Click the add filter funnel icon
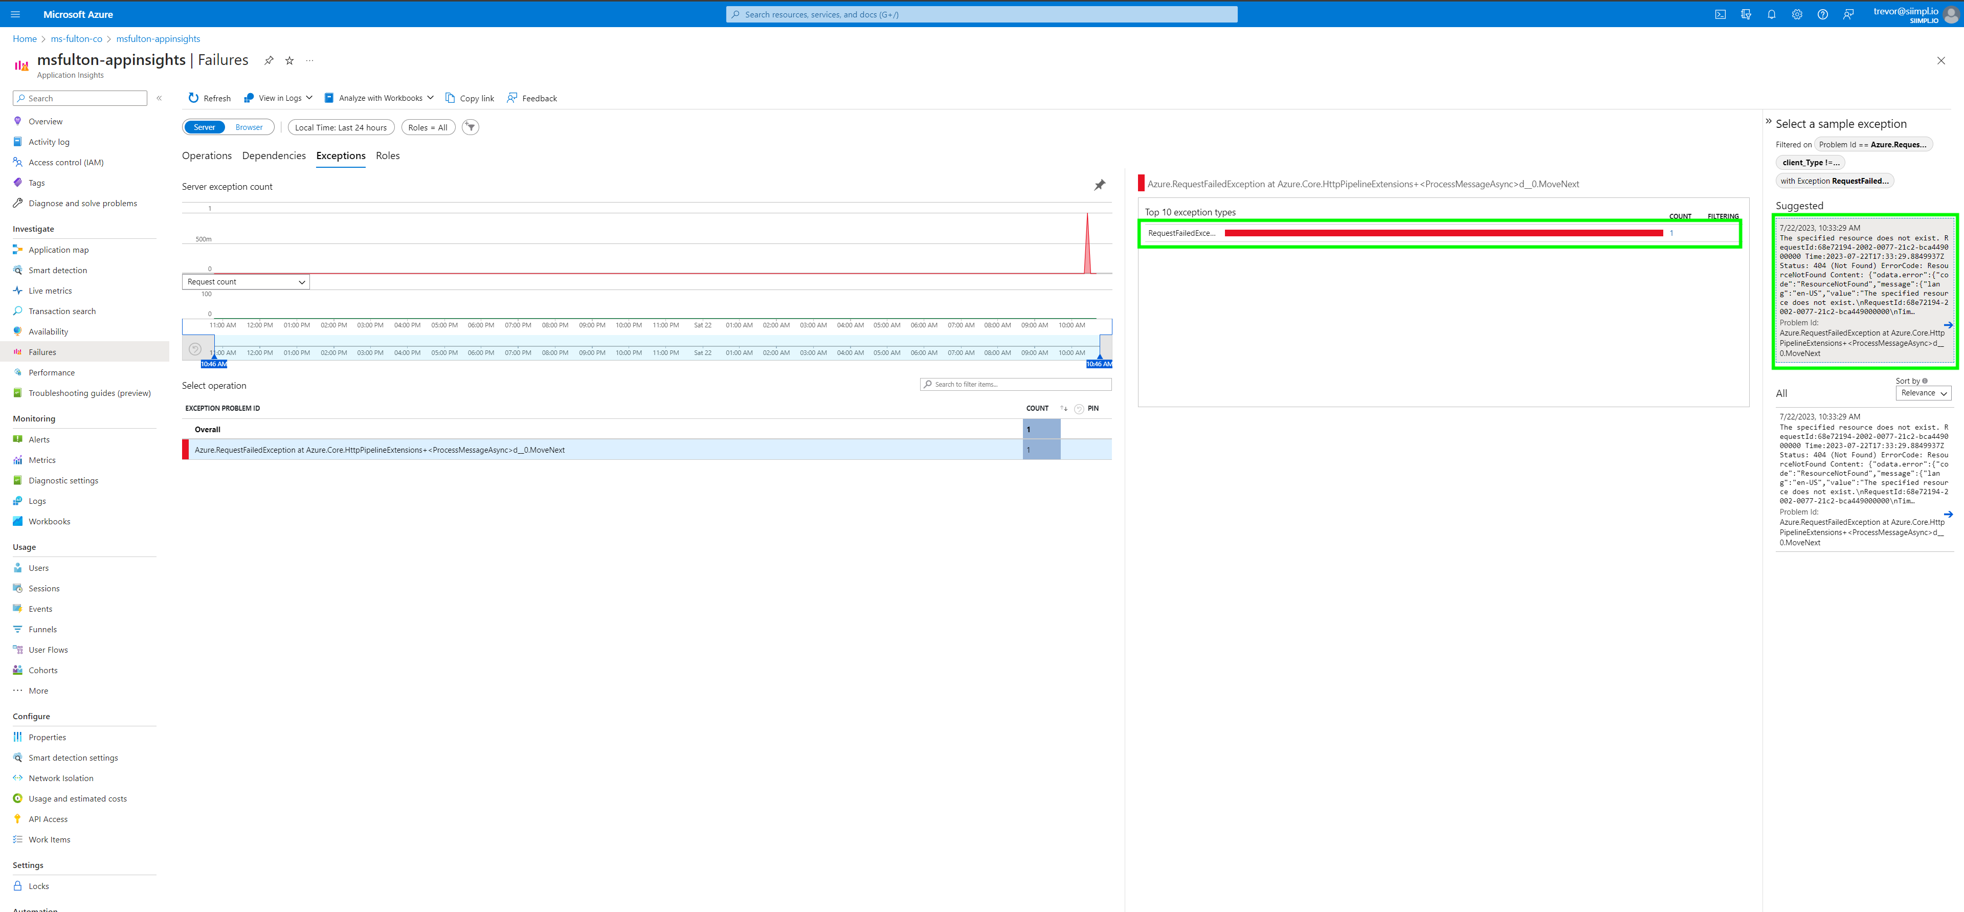Viewport: 1964px width, 912px height. [471, 127]
